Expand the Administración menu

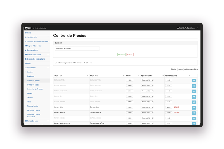click(x=37, y=37)
